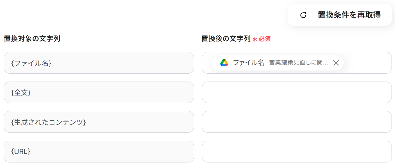Click the 置換後の文字列 column heading

[226, 39]
